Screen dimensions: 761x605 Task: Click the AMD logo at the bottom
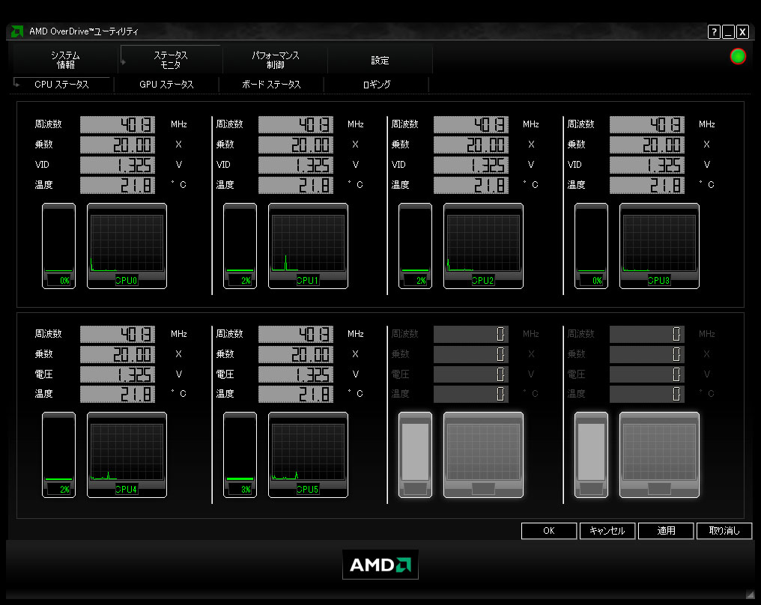pos(380,565)
